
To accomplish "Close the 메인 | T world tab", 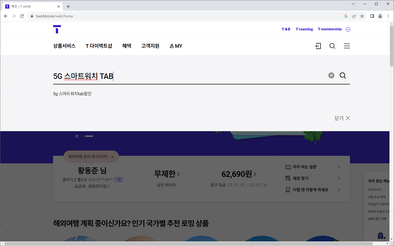I will coord(59,7).
